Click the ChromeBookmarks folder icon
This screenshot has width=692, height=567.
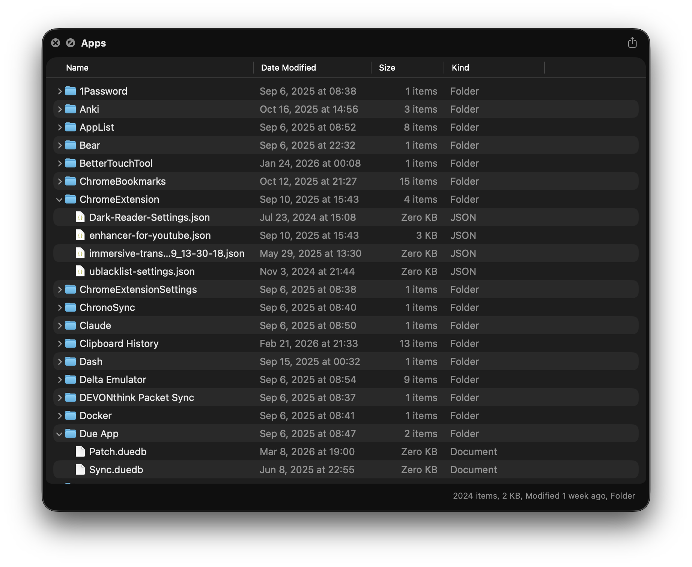(71, 181)
